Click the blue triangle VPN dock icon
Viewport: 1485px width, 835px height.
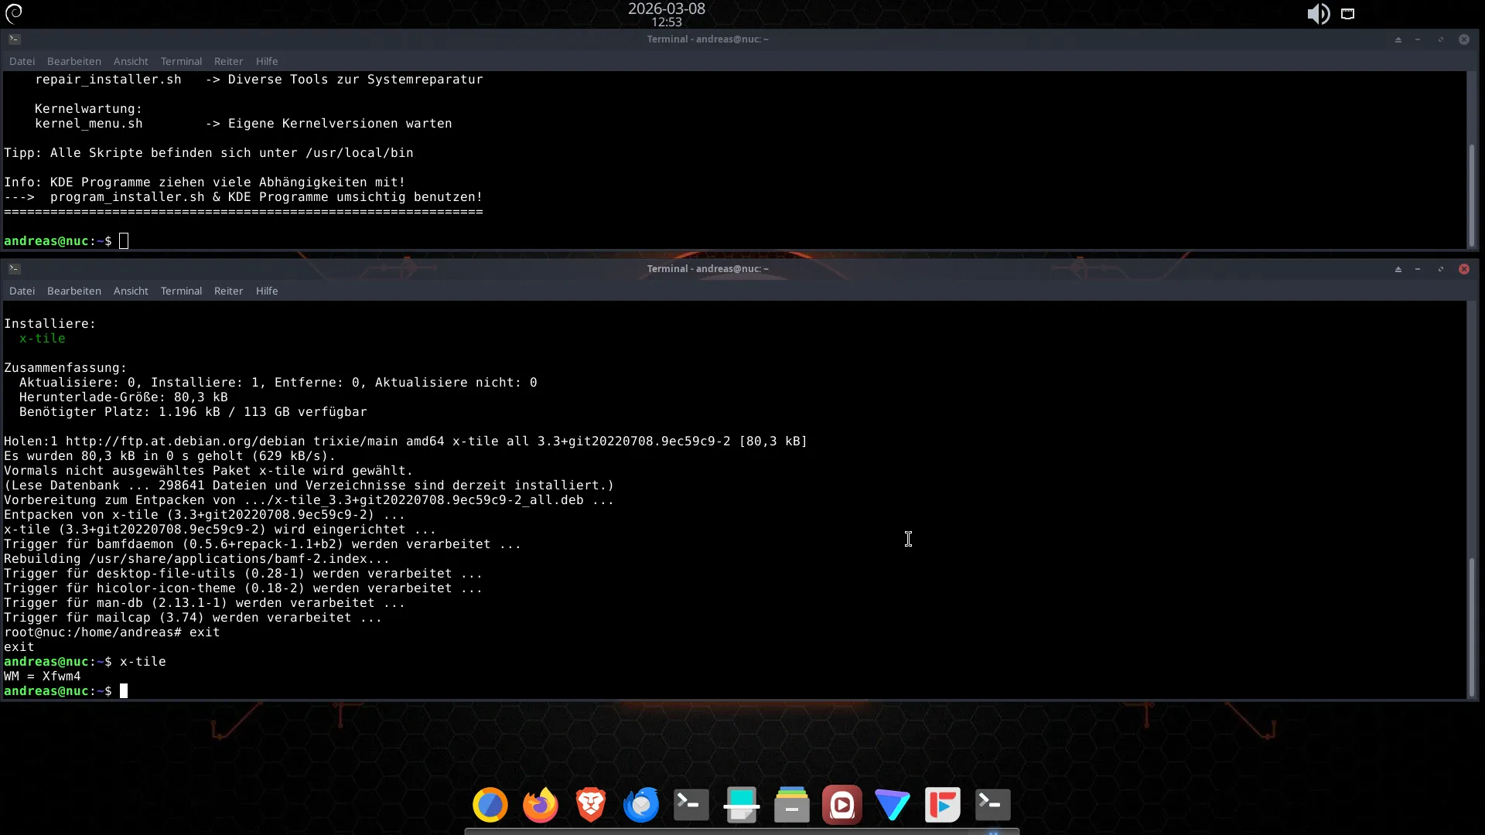(892, 805)
